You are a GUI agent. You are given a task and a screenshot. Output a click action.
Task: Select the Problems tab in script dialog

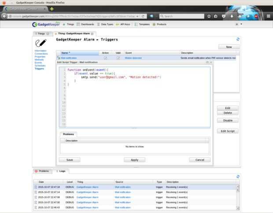click(x=68, y=134)
